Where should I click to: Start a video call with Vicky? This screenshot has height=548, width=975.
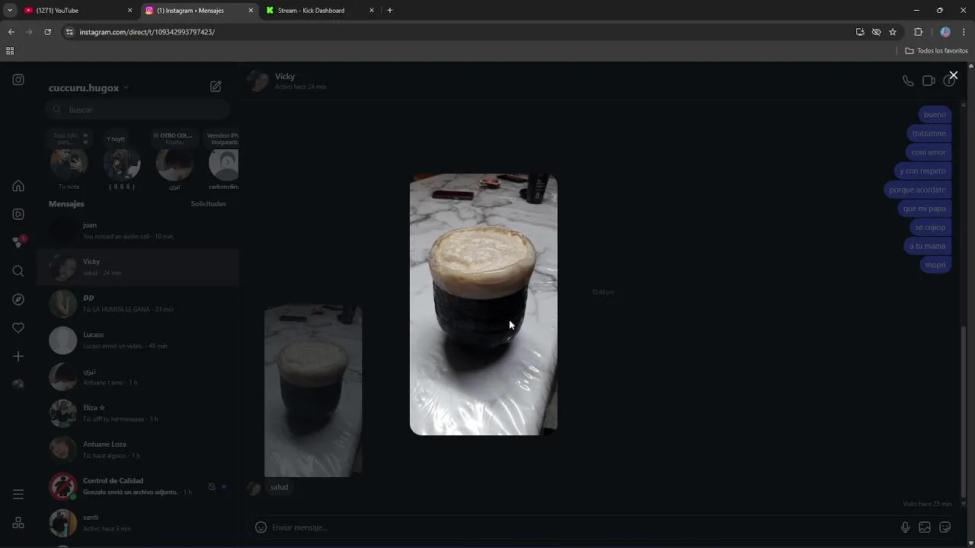[929, 81]
